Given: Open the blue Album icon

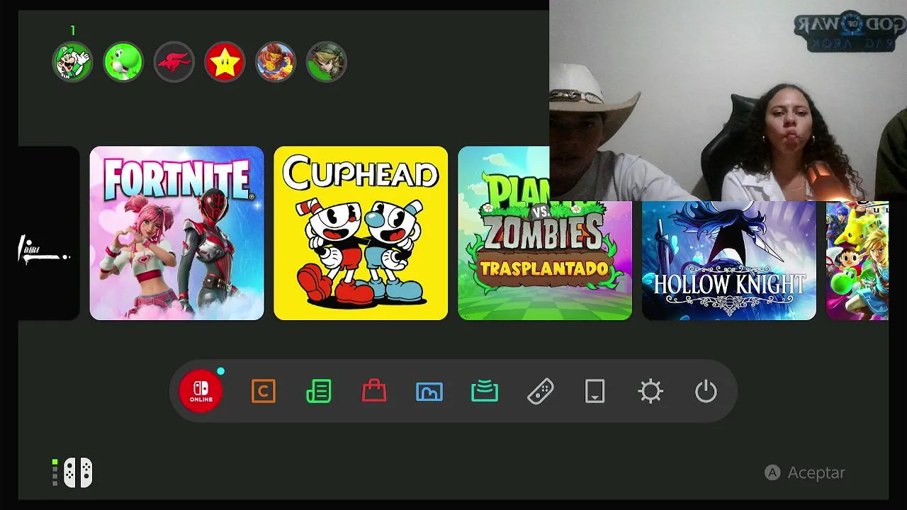Looking at the screenshot, I should (x=429, y=391).
